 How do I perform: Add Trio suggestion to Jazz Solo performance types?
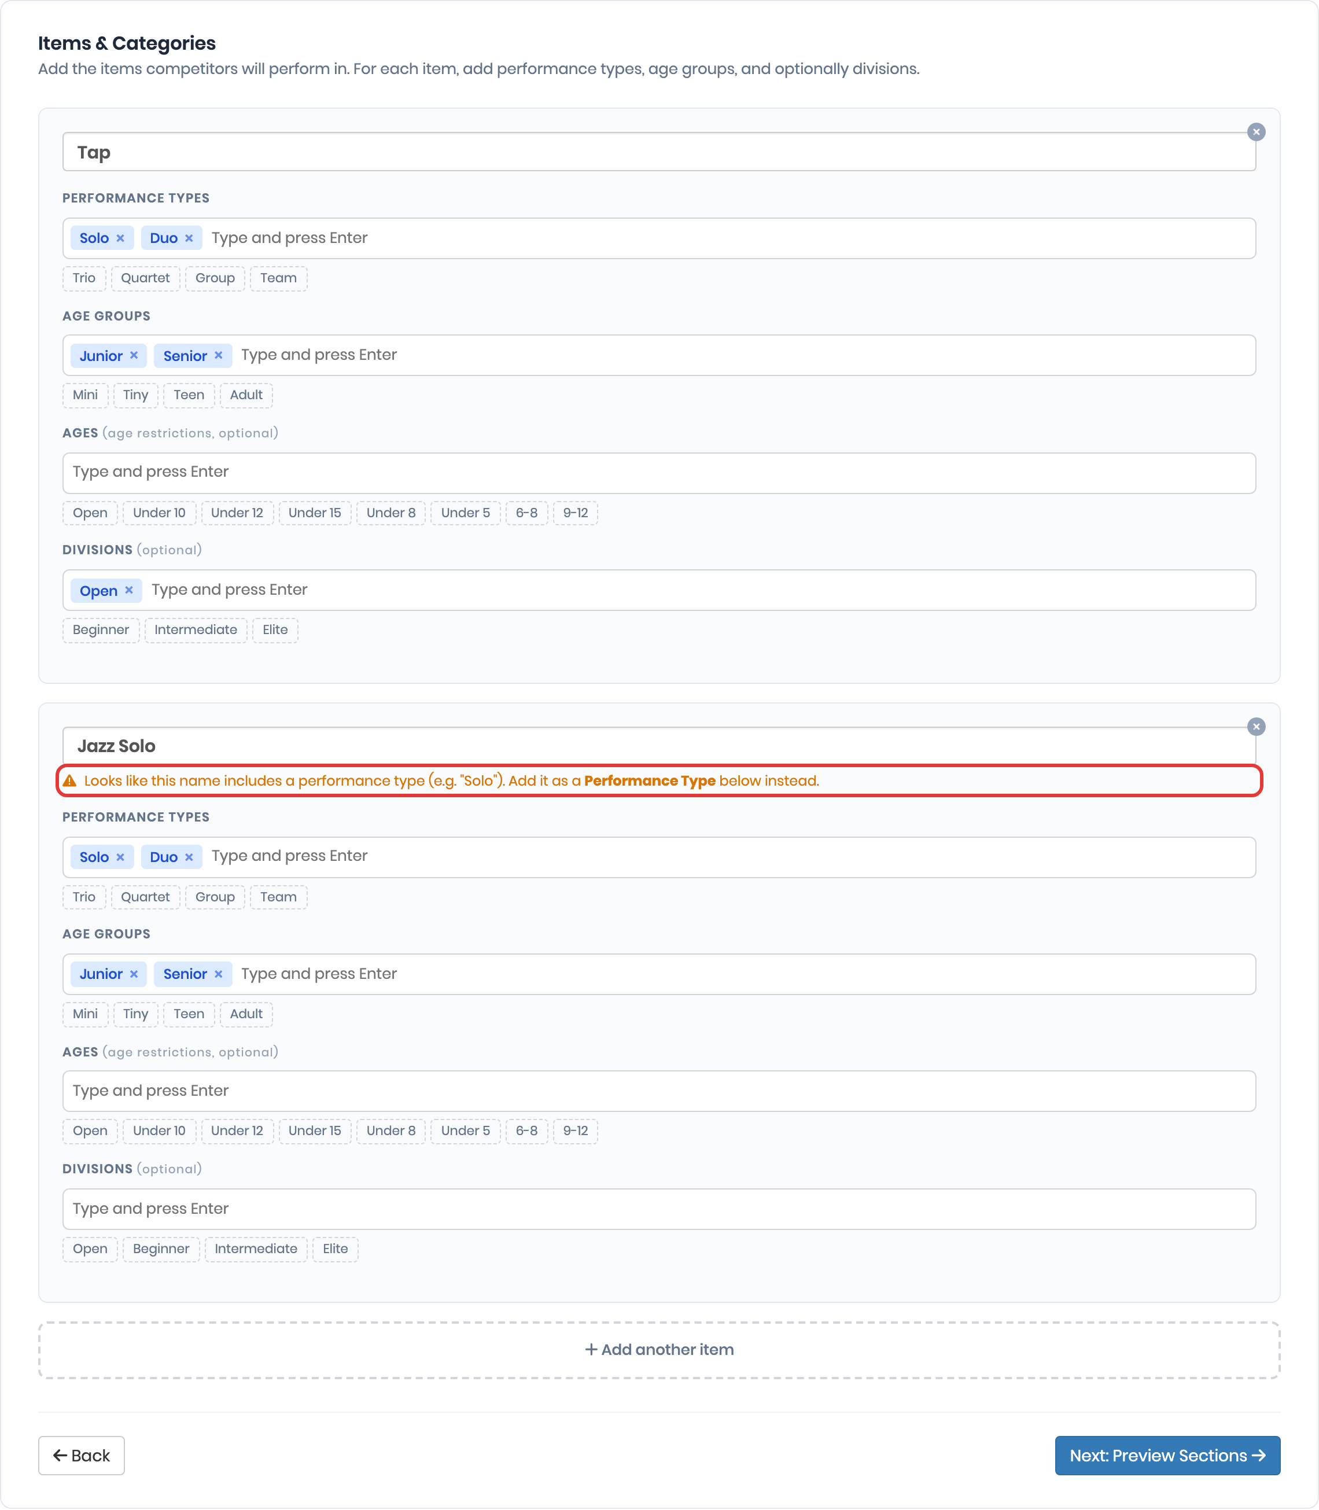pos(84,897)
